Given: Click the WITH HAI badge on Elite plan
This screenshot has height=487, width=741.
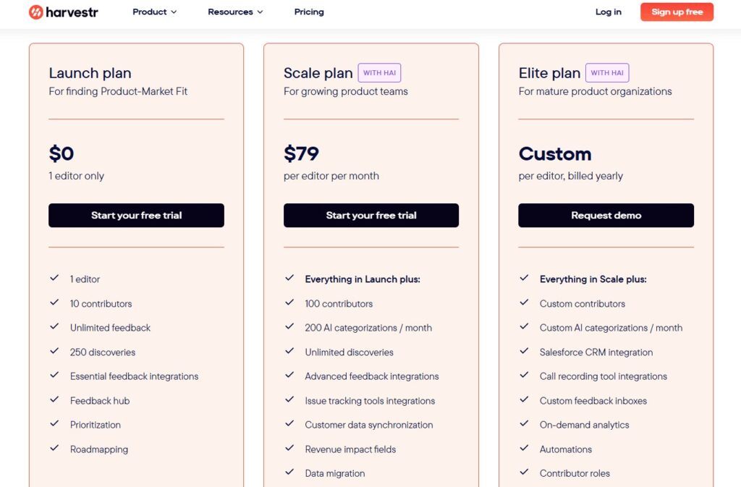Looking at the screenshot, I should click(x=606, y=72).
